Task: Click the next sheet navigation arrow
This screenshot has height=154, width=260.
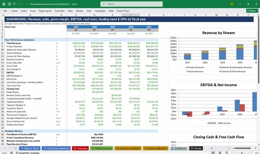Action: (x=10, y=148)
